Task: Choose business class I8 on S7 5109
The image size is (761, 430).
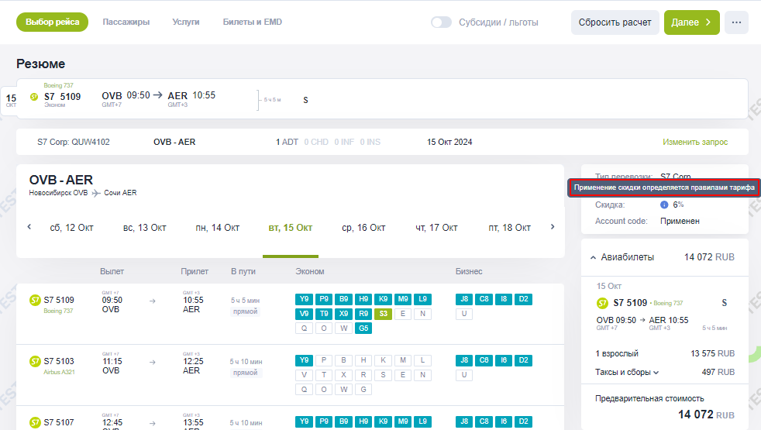Action: coord(504,299)
